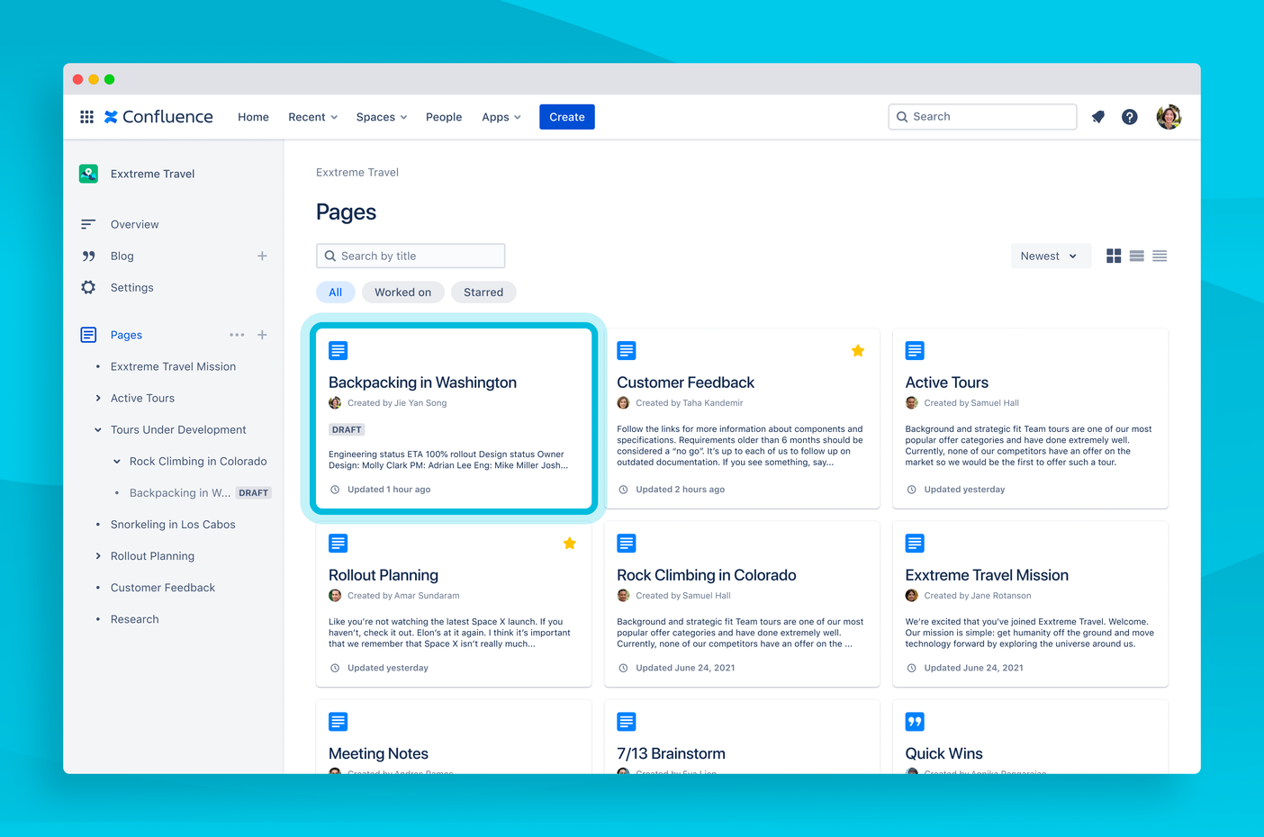Screen dimensions: 1264x837
Task: Click the Confluence logo
Action: (158, 117)
